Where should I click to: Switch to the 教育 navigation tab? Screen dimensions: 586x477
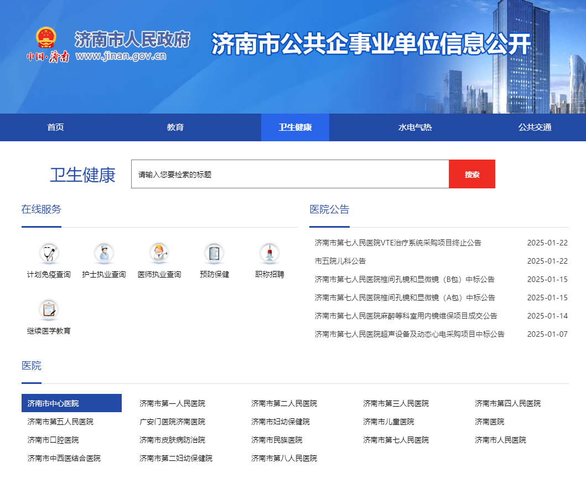click(x=175, y=127)
